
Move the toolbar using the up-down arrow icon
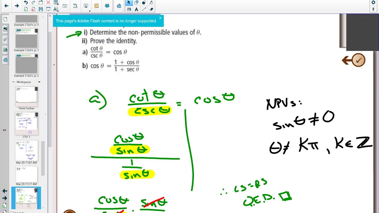[x=373, y=9]
